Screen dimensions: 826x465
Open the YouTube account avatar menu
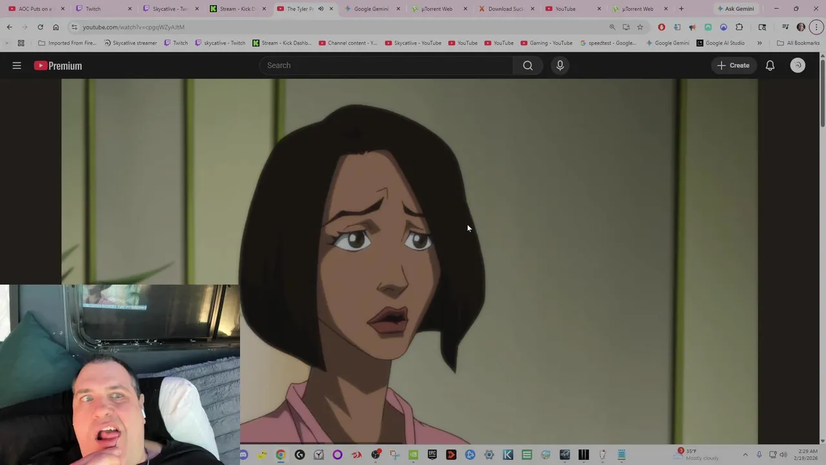pos(798,65)
